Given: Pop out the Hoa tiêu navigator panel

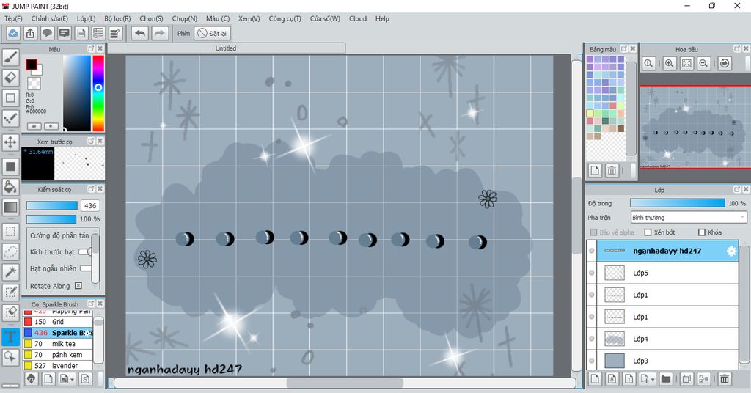Looking at the screenshot, I should point(737,49).
